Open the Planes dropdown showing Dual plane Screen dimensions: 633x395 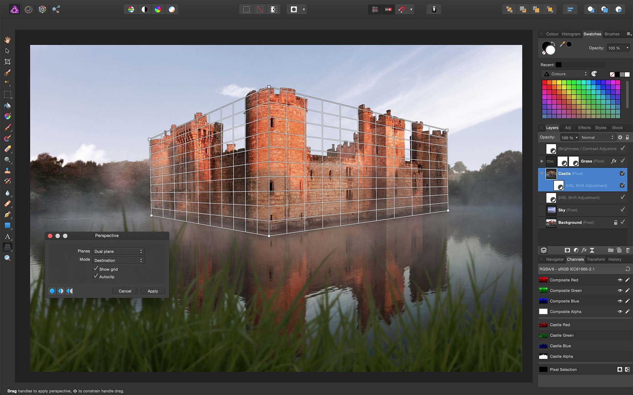click(x=118, y=251)
